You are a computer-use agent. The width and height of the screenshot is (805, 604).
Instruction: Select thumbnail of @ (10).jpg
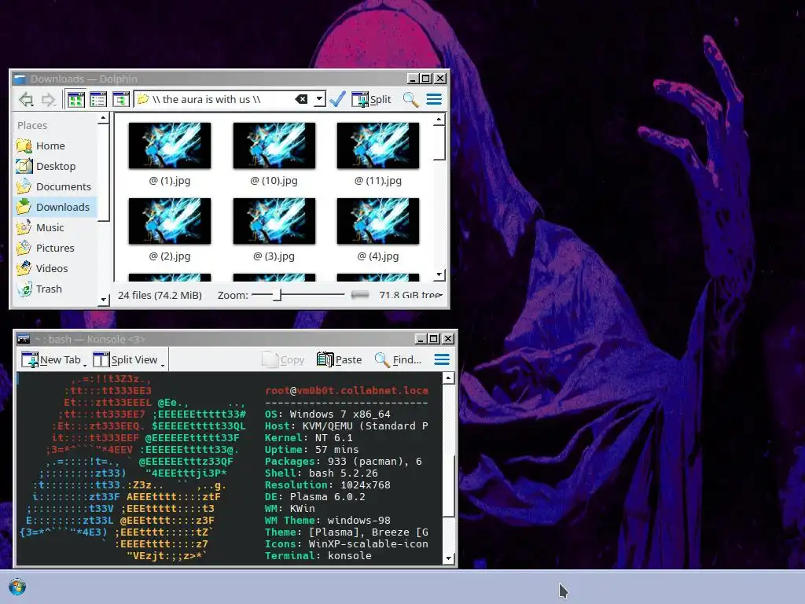pos(274,145)
